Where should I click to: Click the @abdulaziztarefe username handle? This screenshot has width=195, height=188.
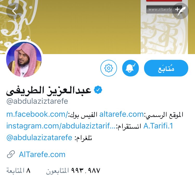click(37, 101)
